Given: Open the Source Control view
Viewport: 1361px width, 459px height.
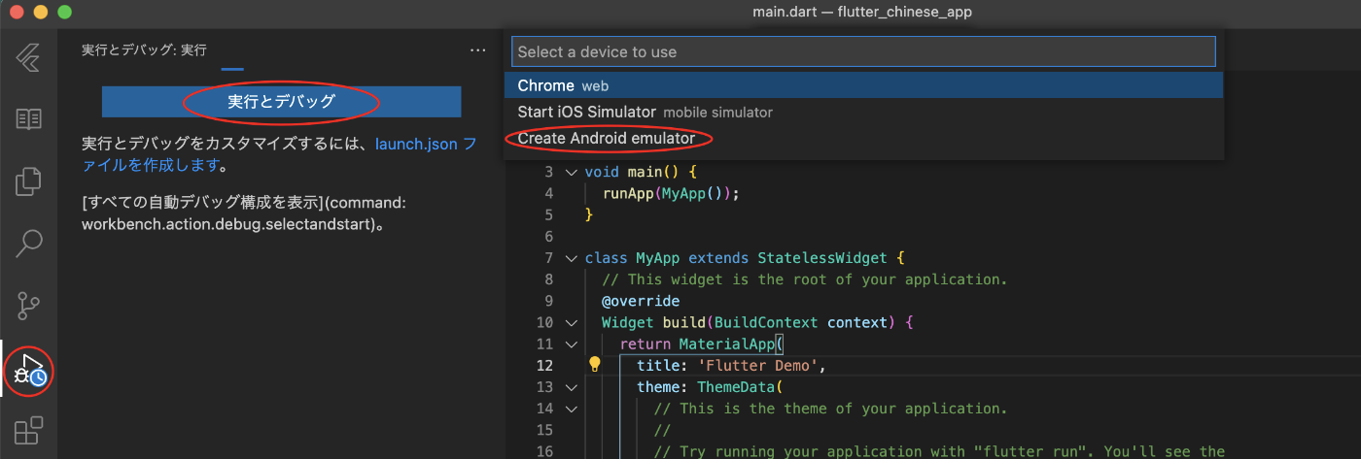Looking at the screenshot, I should click(x=28, y=305).
